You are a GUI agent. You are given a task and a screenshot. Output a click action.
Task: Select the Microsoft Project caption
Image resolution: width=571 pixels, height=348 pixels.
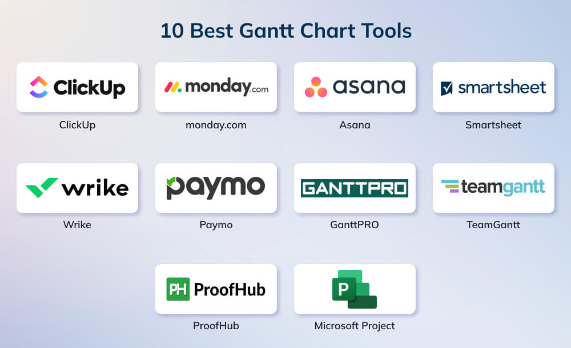(x=355, y=326)
